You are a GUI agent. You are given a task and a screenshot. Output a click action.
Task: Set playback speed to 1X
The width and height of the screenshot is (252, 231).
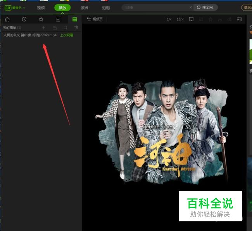169,19
